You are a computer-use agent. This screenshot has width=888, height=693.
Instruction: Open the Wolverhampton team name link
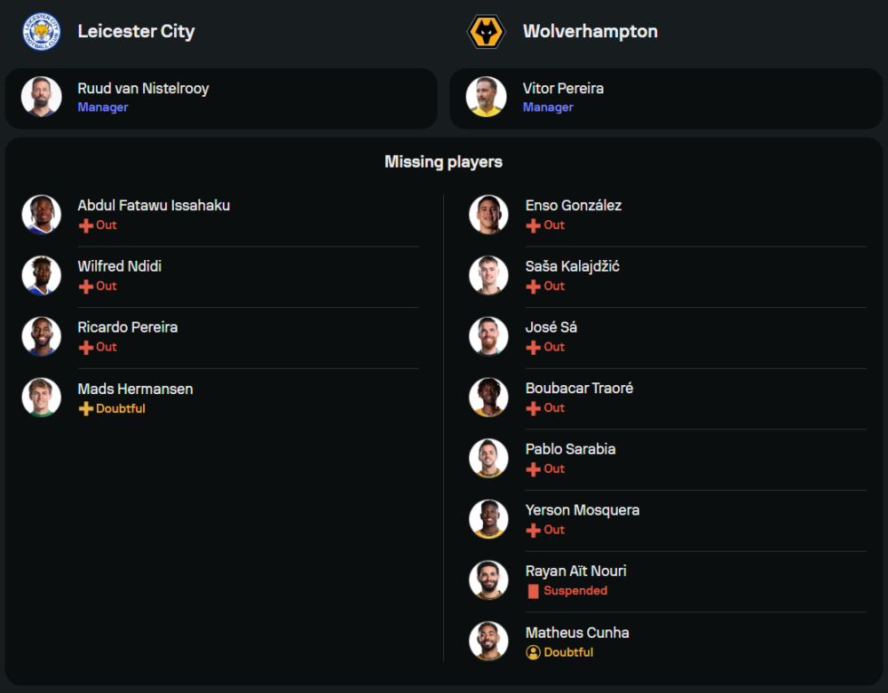(x=590, y=32)
